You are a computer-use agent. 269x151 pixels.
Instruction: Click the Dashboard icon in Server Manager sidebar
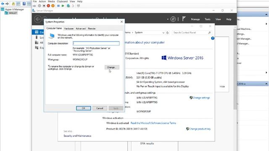click(x=37, y=32)
